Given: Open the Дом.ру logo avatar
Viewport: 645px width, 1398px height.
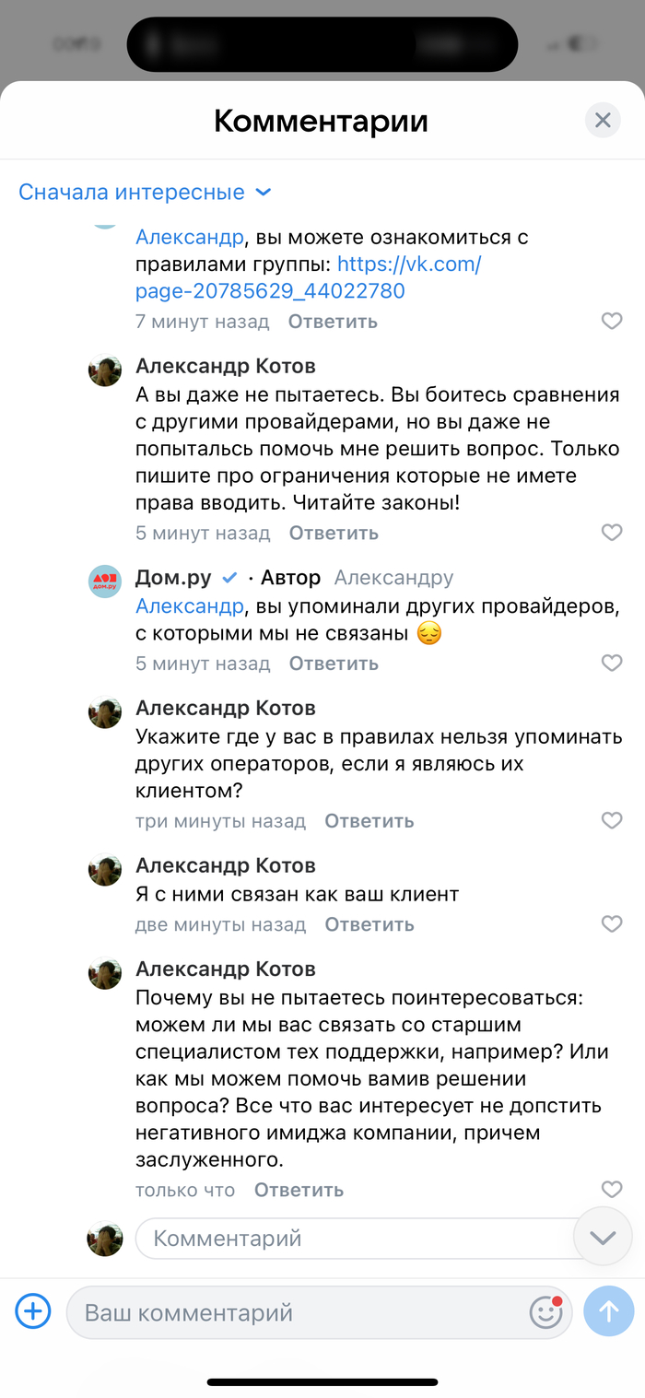Looking at the screenshot, I should [105, 582].
